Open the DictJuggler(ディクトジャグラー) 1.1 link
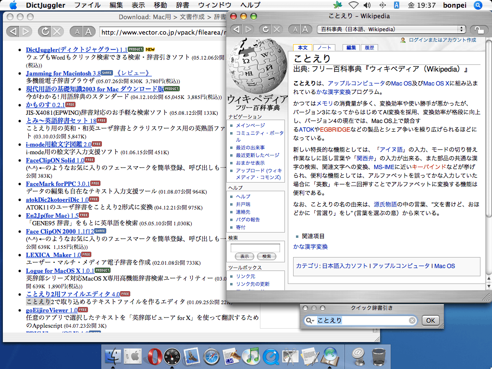 click(76, 49)
